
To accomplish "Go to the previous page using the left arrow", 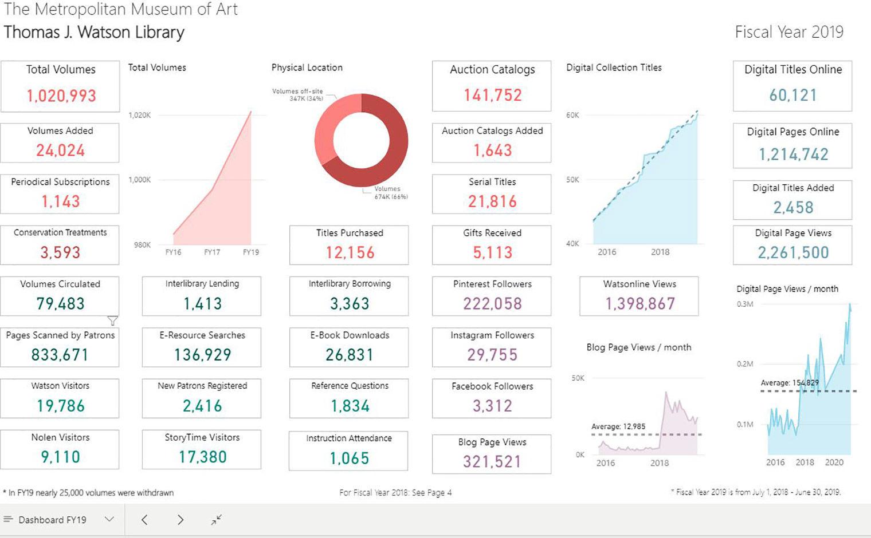I will [x=144, y=520].
